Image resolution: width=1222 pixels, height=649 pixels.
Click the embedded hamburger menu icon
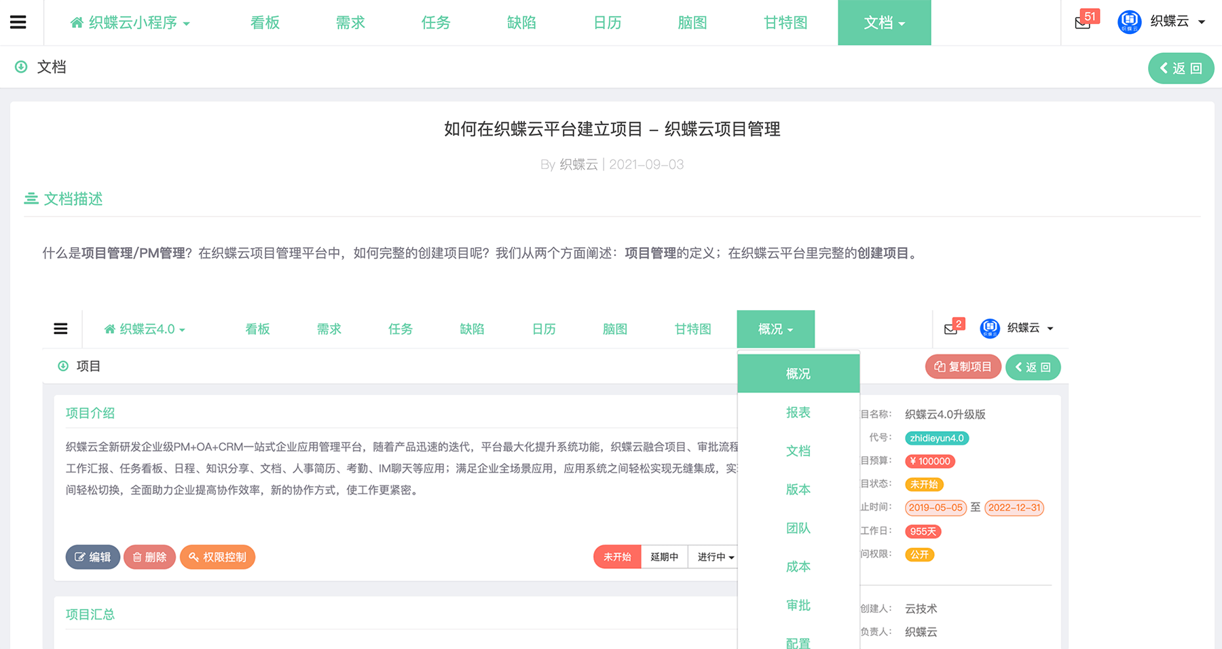[x=60, y=329]
